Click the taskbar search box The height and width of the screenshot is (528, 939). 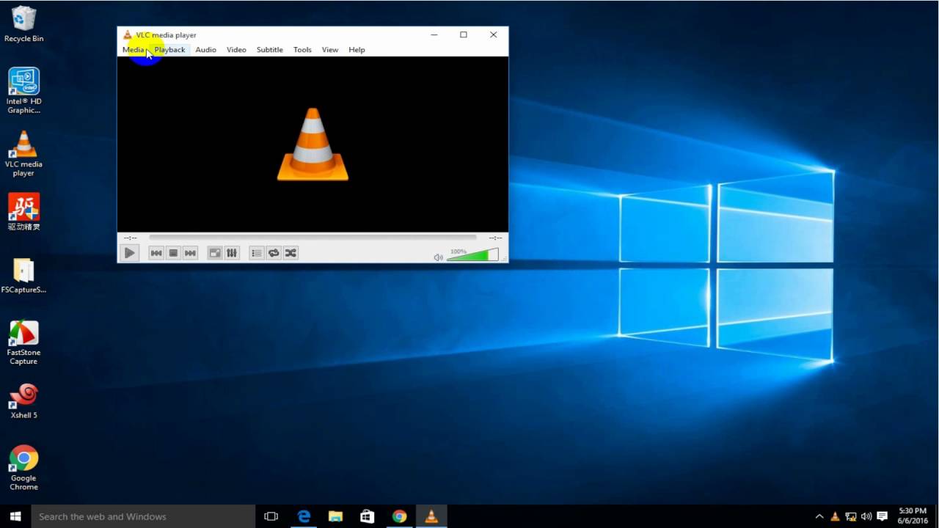[x=143, y=516]
